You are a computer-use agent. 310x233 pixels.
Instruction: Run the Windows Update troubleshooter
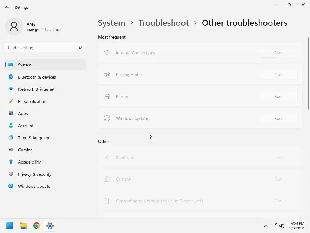tap(278, 118)
